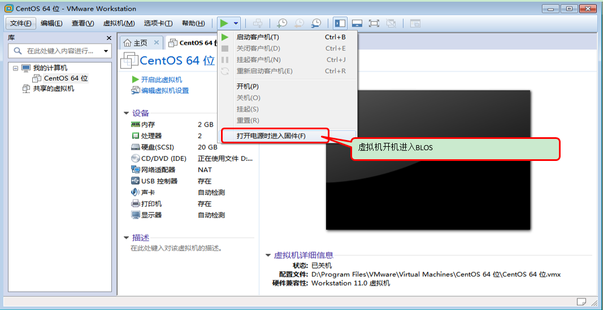Open the 帮助(H) menu
This screenshot has height=310, width=603.
[193, 23]
